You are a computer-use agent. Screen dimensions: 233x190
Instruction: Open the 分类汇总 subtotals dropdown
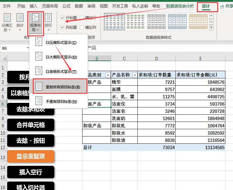click(7, 22)
